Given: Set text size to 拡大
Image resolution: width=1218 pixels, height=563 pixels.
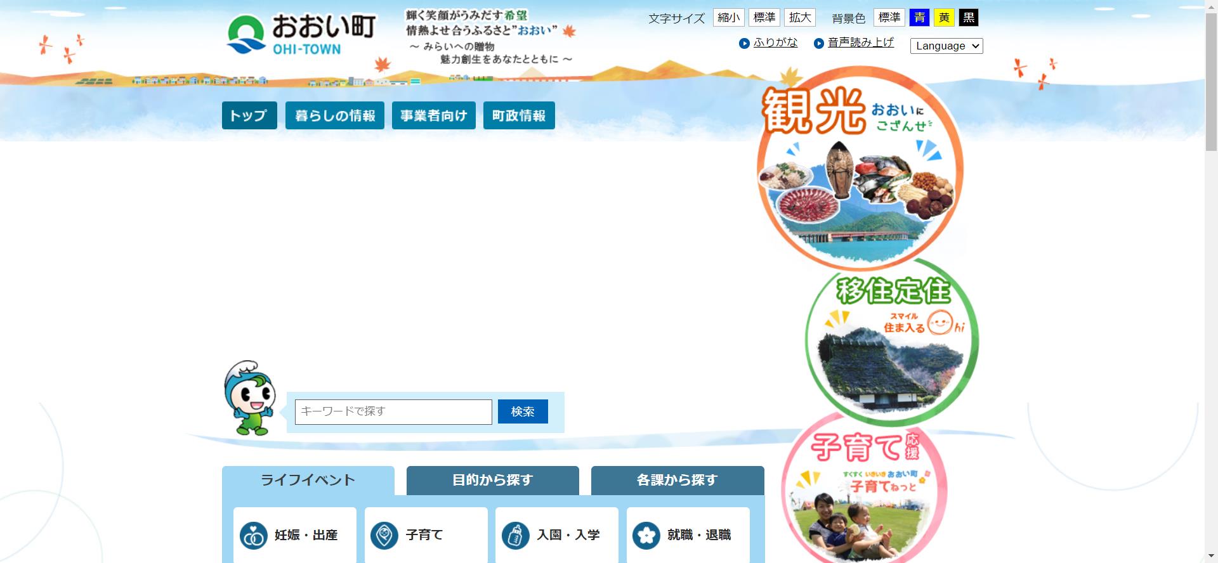Looking at the screenshot, I should coord(799,18).
